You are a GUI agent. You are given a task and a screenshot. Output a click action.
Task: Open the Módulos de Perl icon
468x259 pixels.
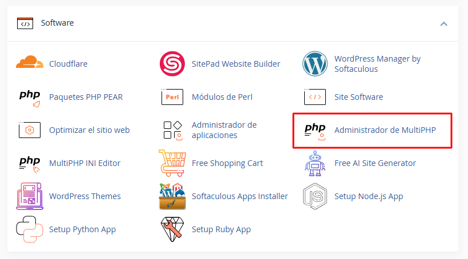click(x=172, y=97)
